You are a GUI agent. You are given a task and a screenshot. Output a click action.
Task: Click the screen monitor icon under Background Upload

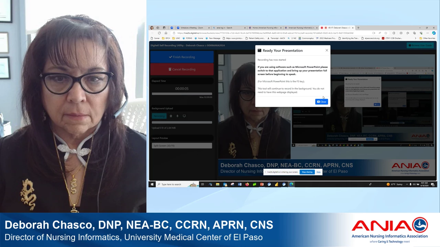pos(184,116)
